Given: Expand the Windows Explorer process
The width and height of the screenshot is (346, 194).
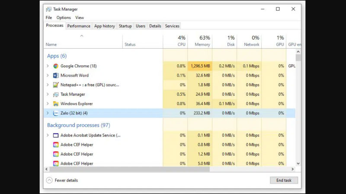Looking at the screenshot, I should click(48, 104).
